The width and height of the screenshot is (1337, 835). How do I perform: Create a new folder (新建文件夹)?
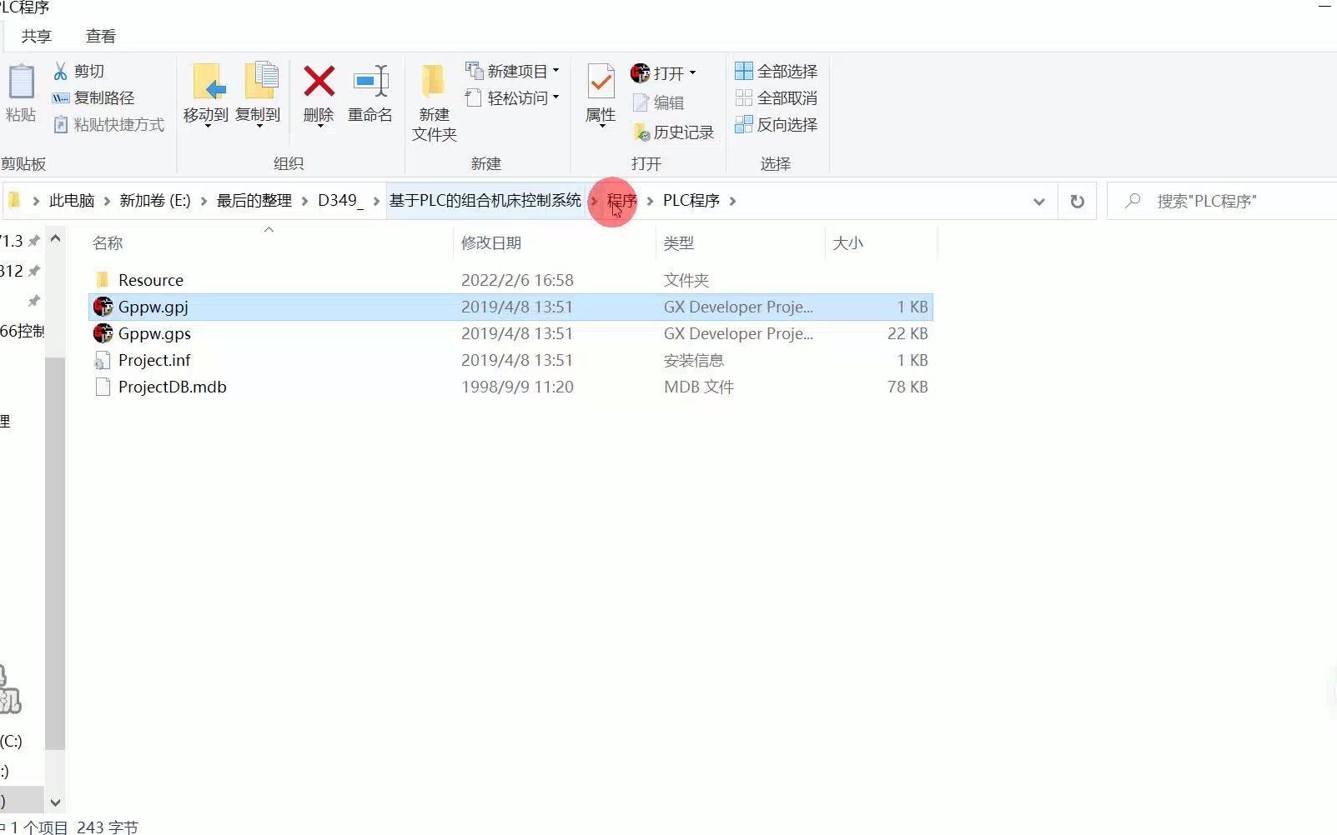[434, 102]
